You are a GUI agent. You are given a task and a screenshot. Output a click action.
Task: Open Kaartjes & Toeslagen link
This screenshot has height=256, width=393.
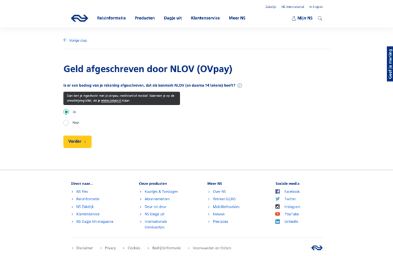(161, 191)
